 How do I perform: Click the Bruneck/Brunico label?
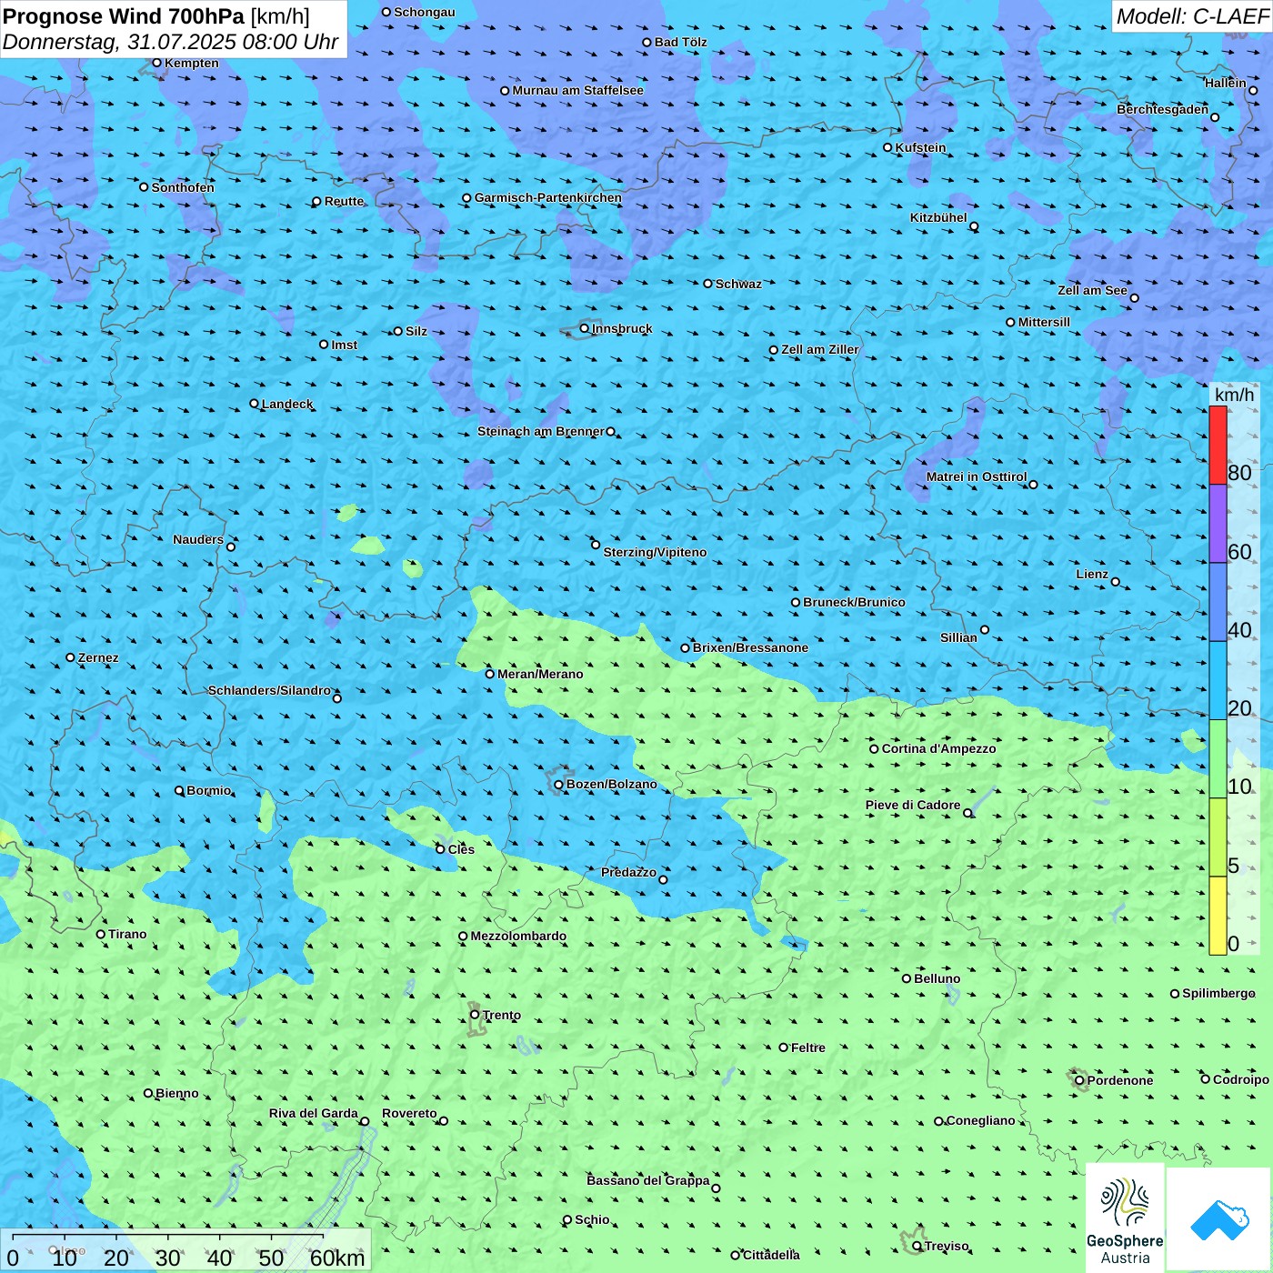(x=854, y=602)
